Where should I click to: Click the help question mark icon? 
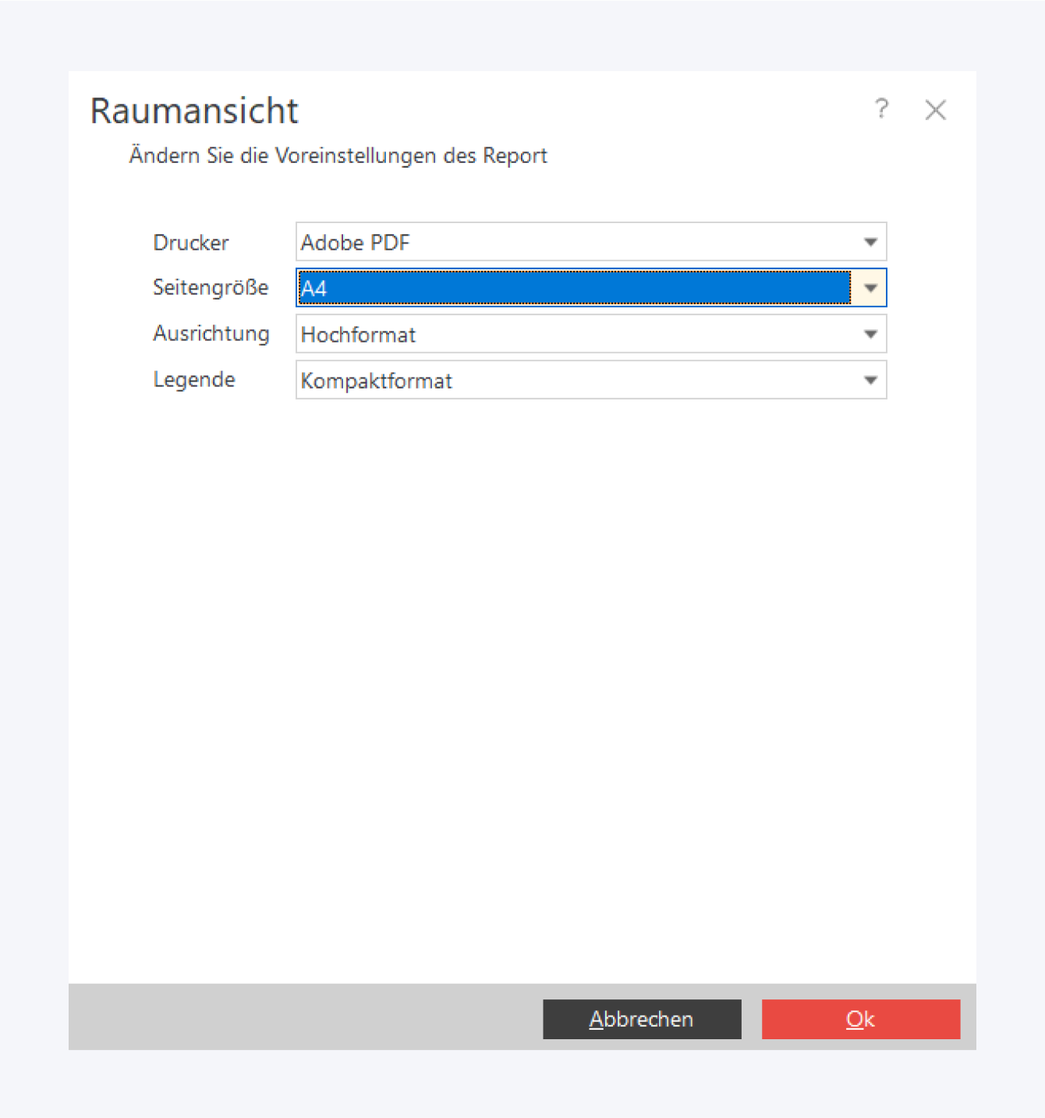881,109
